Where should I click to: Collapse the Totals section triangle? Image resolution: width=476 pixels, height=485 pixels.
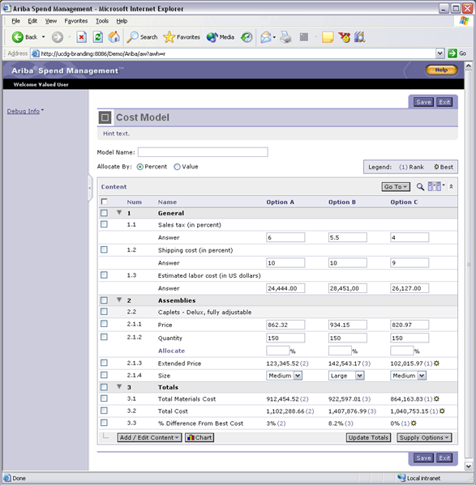[119, 387]
